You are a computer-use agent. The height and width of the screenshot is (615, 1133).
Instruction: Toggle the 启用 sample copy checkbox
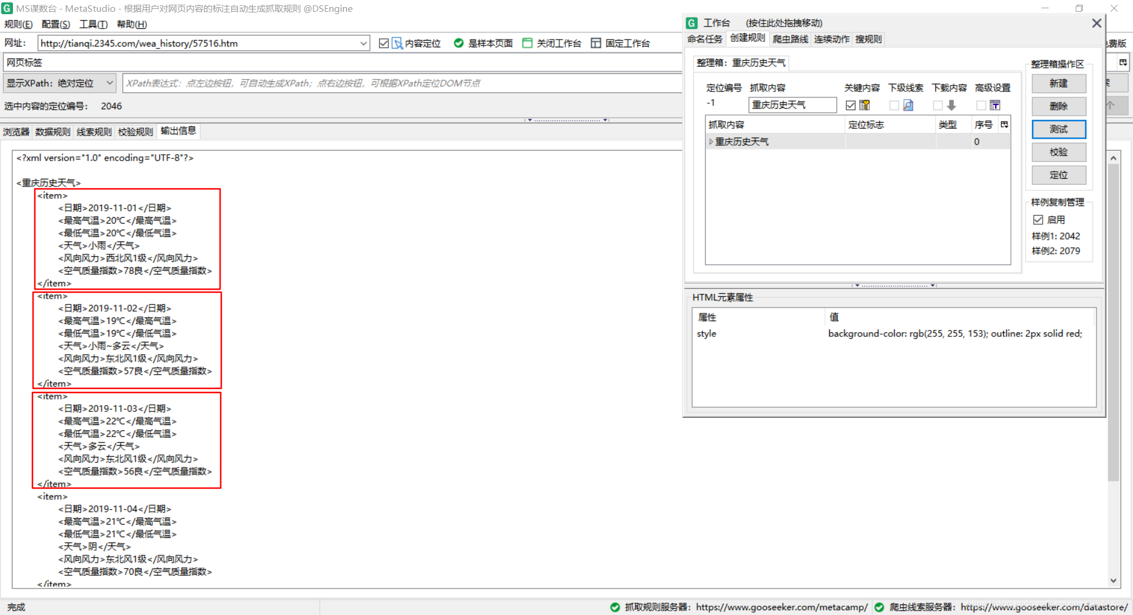pyautogui.click(x=1038, y=220)
